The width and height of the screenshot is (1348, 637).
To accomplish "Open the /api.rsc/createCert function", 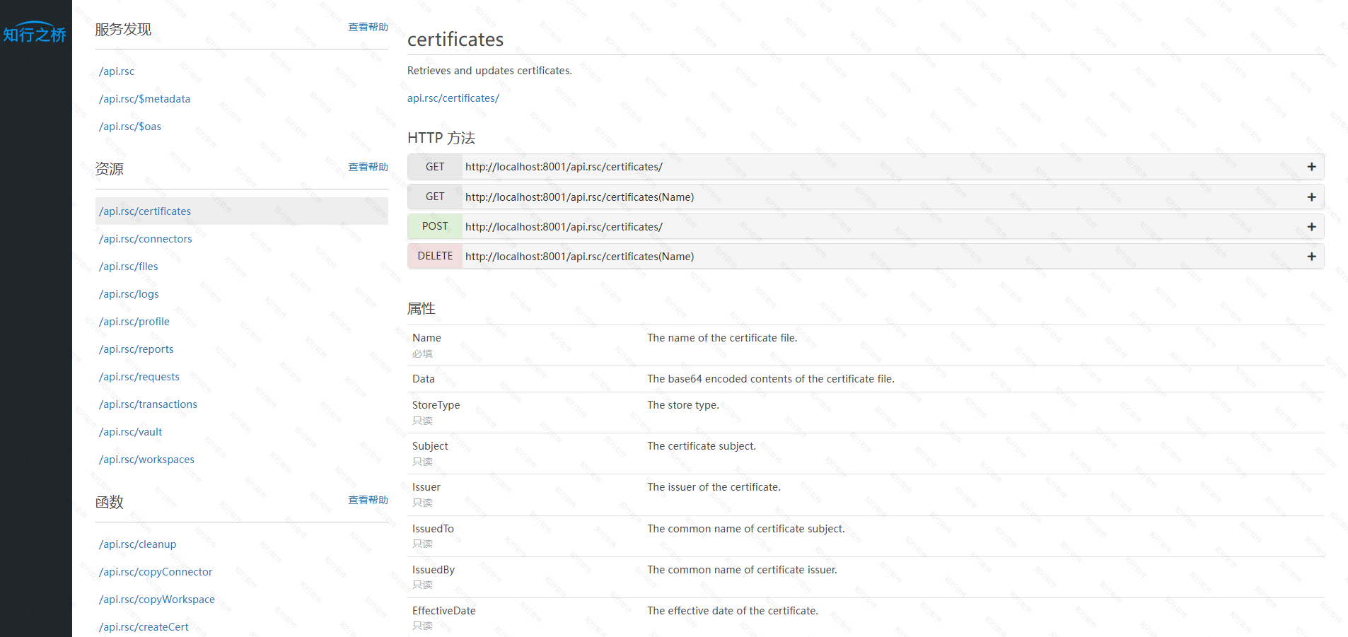I will [144, 627].
